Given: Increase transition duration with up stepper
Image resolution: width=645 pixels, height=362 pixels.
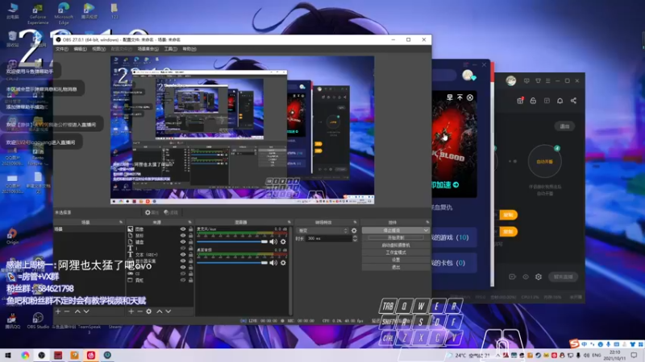Looking at the screenshot, I should pyautogui.click(x=355, y=237).
